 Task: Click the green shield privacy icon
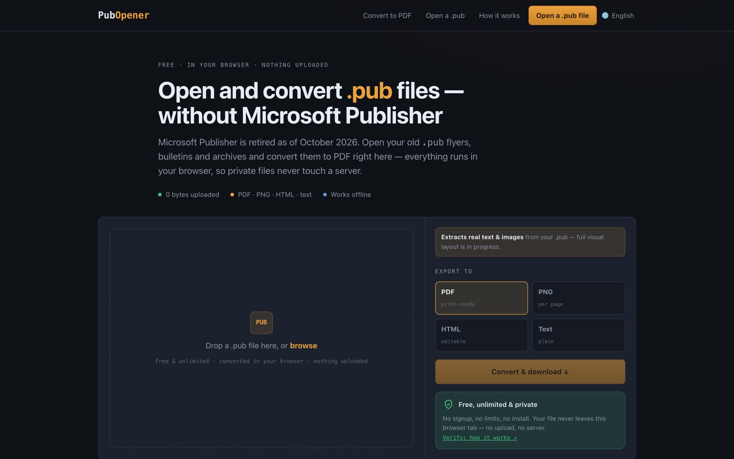[x=449, y=404]
